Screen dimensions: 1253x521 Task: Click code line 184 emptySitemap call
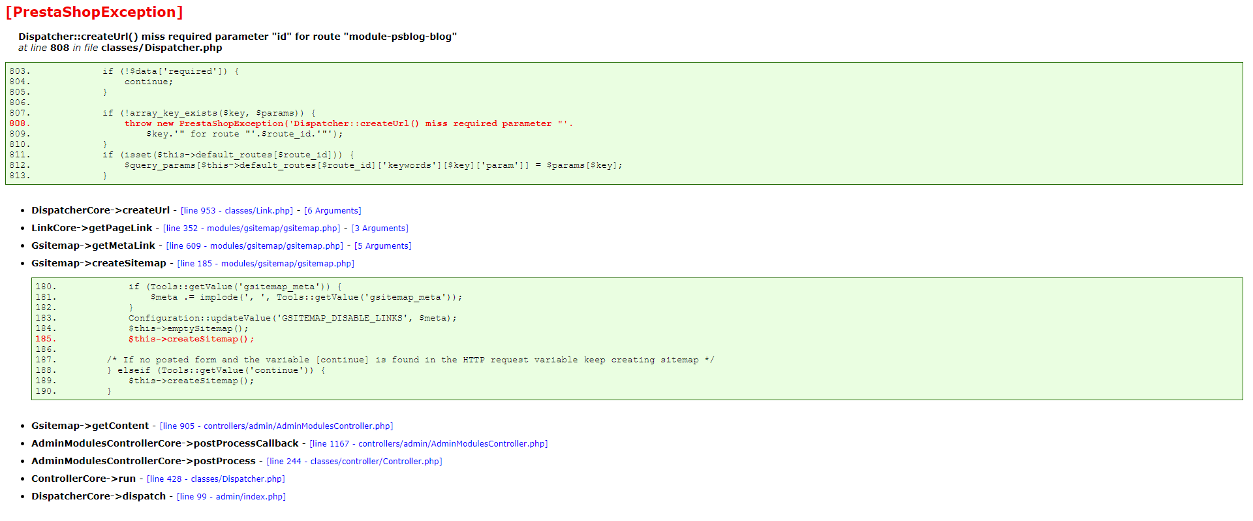tap(189, 328)
